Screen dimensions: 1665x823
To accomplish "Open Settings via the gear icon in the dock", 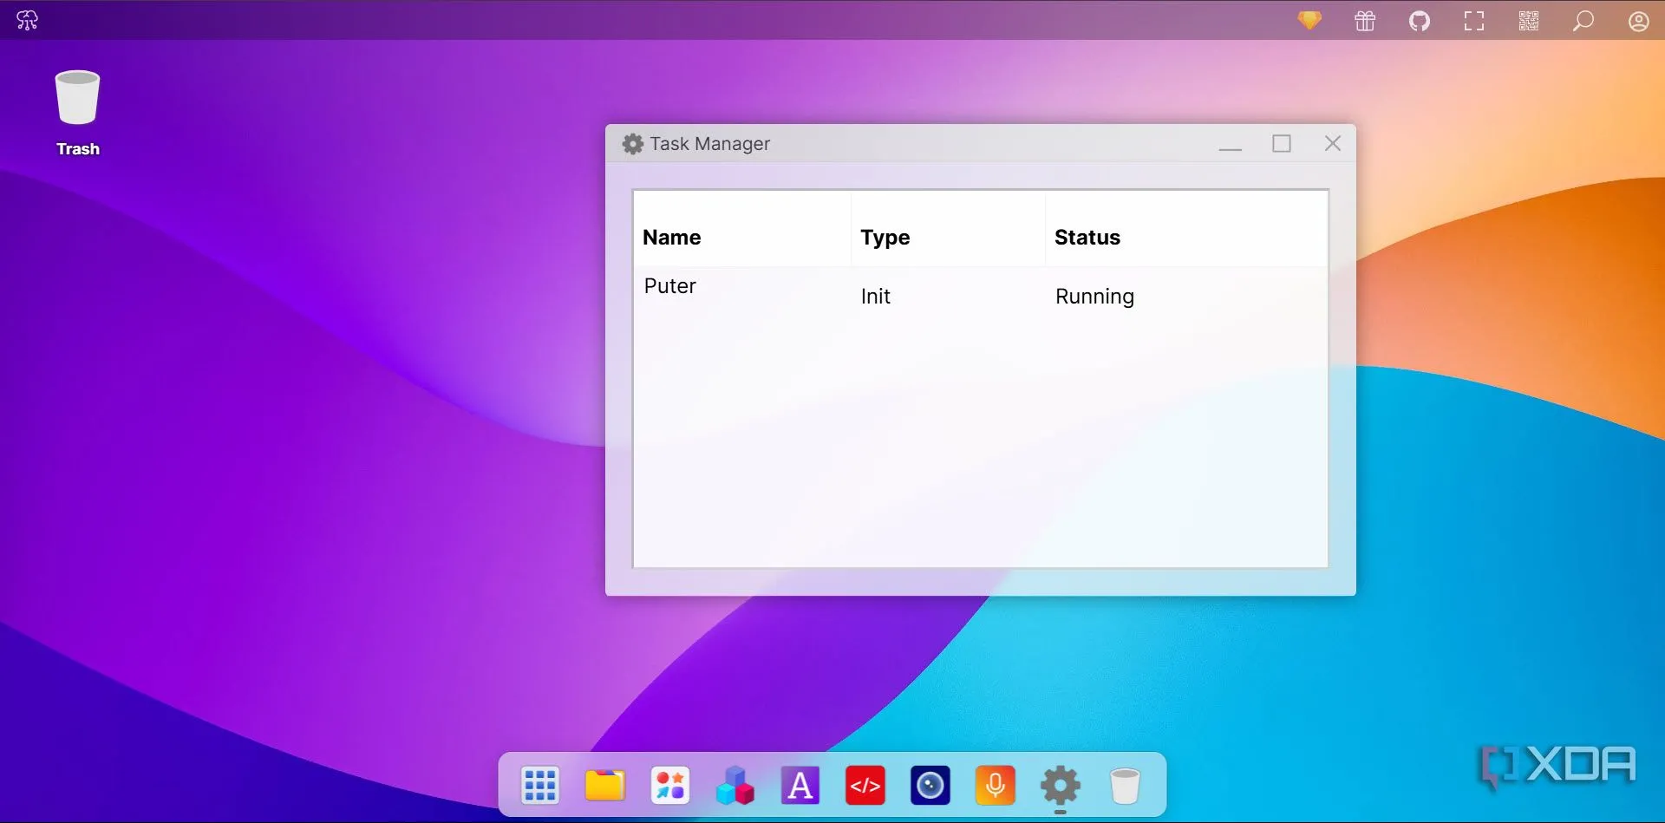I will pyautogui.click(x=1060, y=785).
